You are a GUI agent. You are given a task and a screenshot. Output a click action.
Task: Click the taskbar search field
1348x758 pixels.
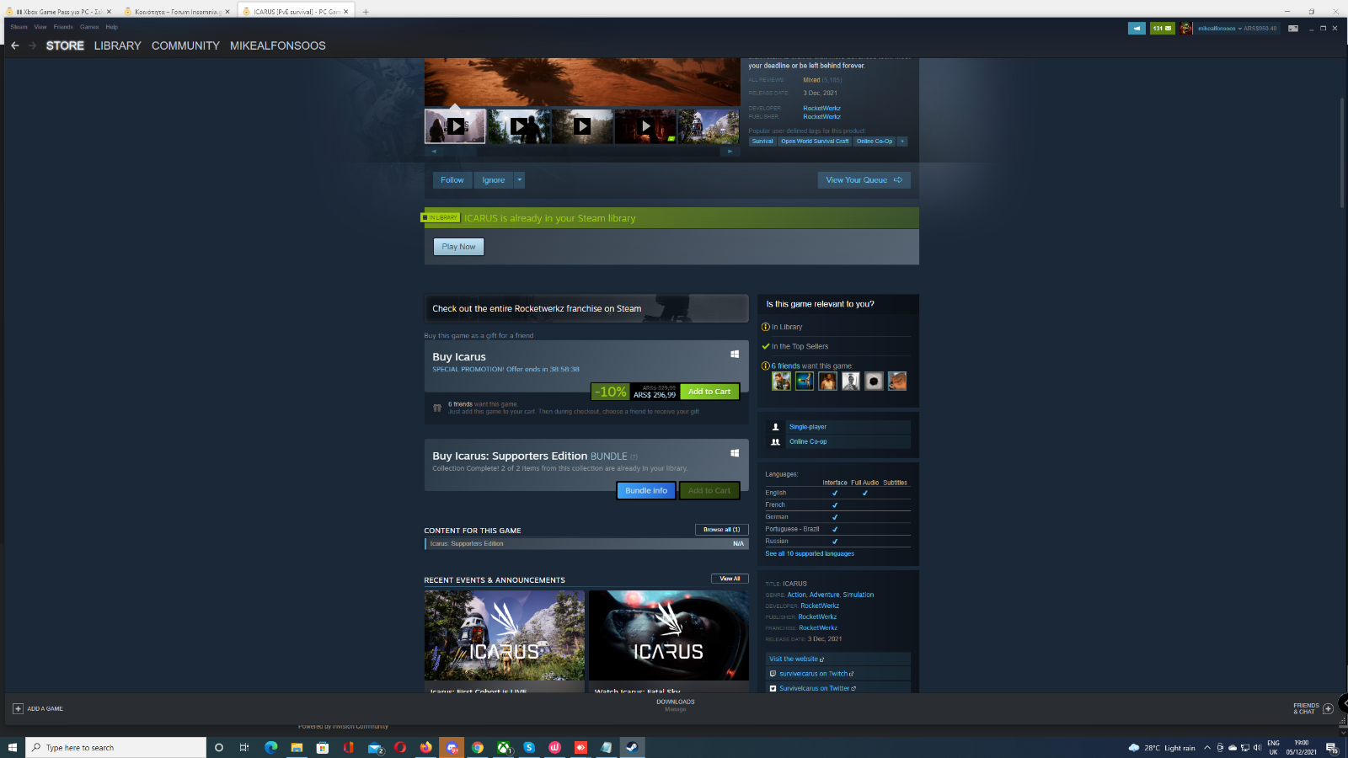tap(116, 747)
